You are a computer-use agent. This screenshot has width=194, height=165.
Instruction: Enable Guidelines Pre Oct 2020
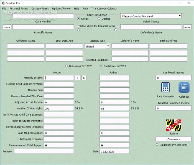(x=157, y=144)
